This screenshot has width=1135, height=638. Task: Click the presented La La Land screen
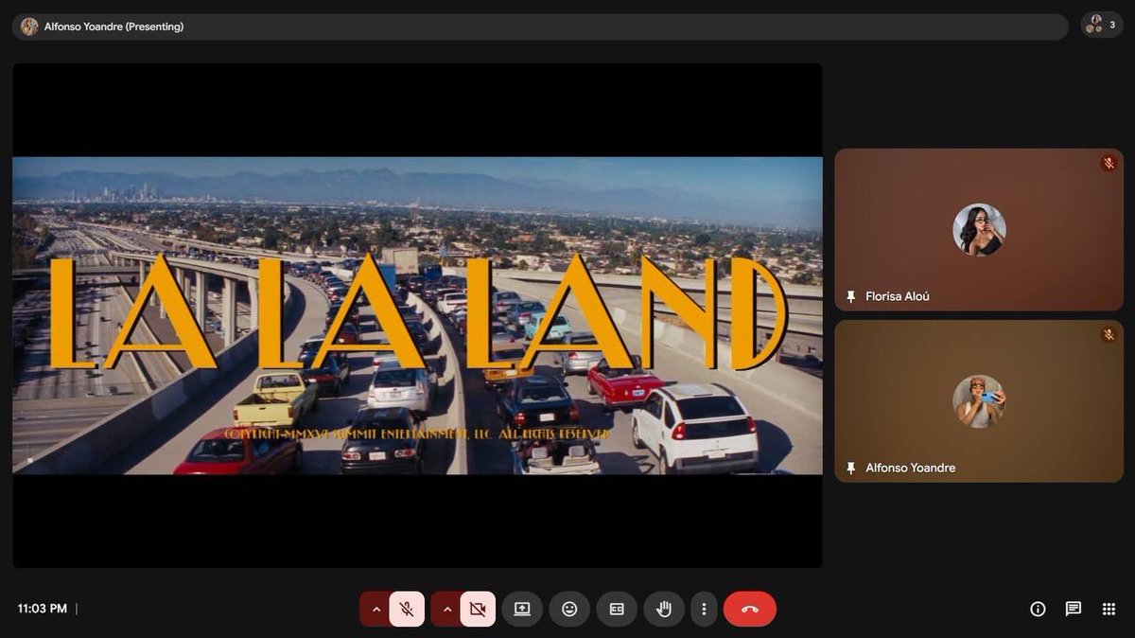coord(417,315)
